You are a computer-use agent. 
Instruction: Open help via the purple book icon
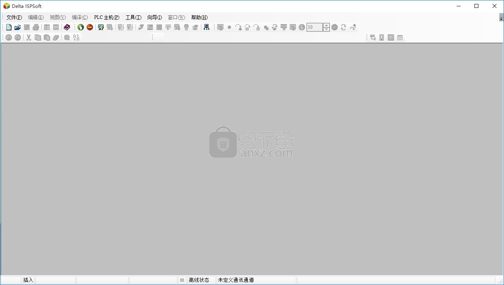67,27
